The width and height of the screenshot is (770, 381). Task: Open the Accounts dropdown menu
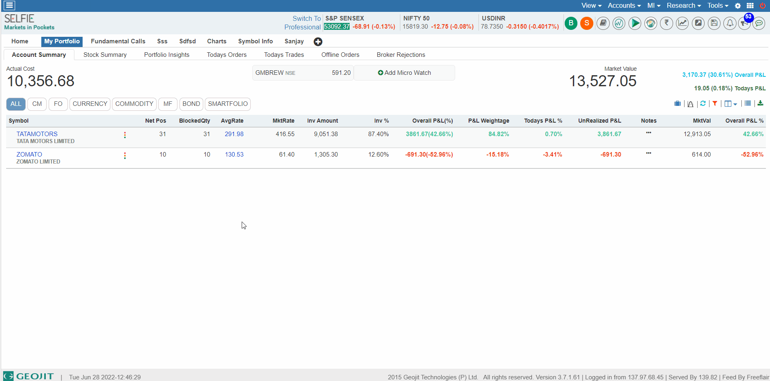click(x=624, y=5)
